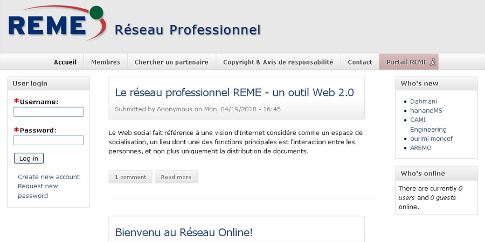Focus the Username input field
This screenshot has height=242, width=485.
[48, 112]
